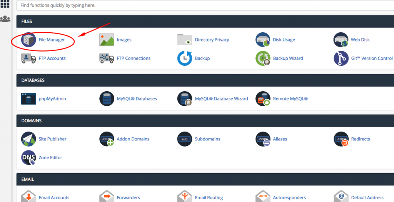The width and height of the screenshot is (394, 202).
Task: Focus the Find functions search field
Action: tap(205, 5)
